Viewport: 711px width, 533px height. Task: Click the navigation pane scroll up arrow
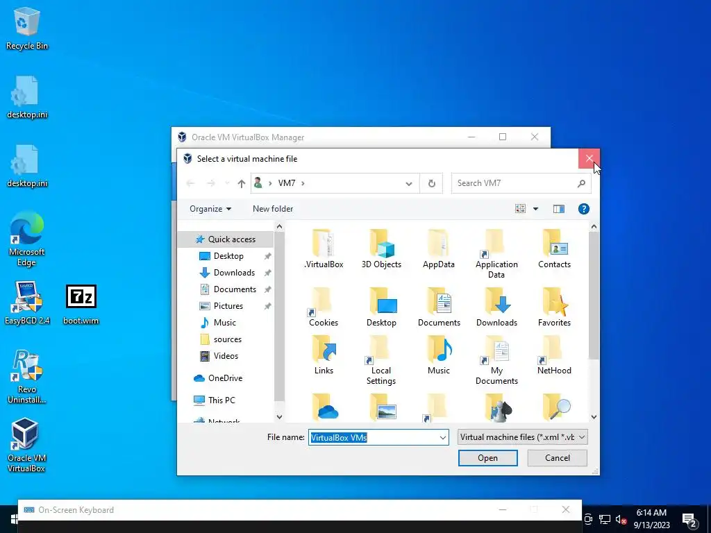[279, 227]
